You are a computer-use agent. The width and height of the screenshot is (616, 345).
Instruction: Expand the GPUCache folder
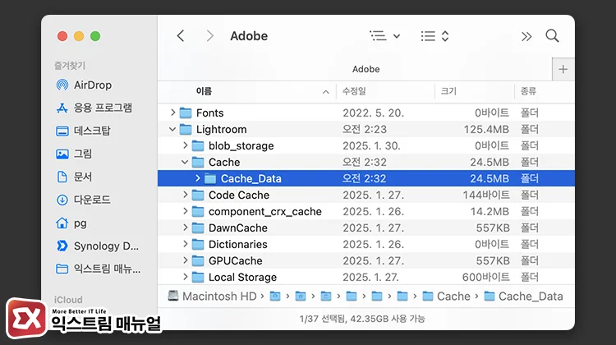[x=185, y=260]
